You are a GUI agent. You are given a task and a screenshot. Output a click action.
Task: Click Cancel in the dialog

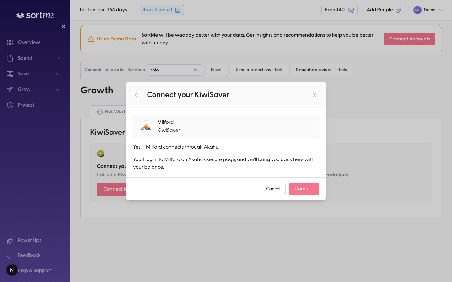(273, 189)
